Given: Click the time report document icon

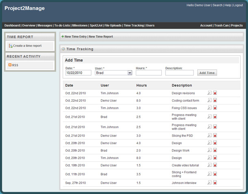Looking at the screenshot, I should (11, 46).
